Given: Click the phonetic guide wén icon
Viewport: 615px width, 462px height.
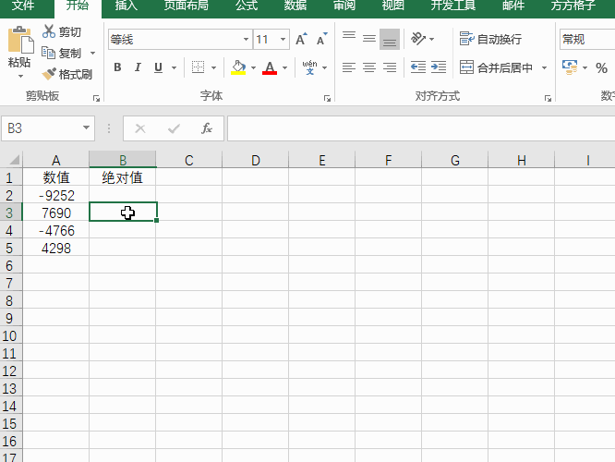Looking at the screenshot, I should pyautogui.click(x=309, y=67).
